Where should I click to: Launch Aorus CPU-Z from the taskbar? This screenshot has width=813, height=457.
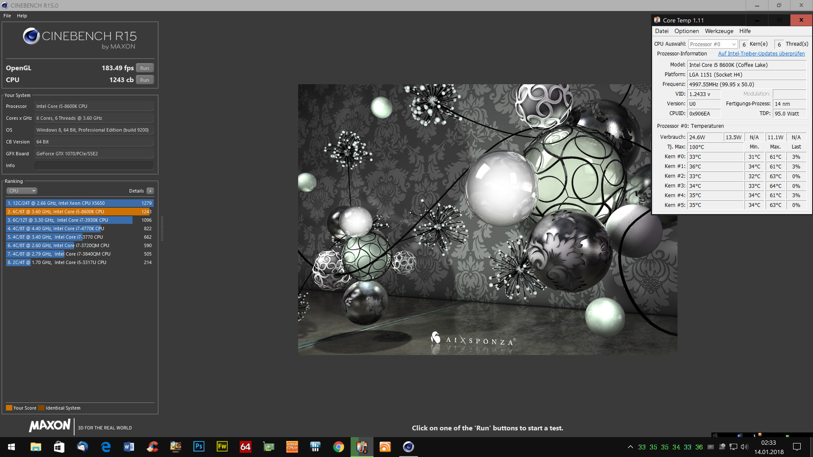pos(292,447)
